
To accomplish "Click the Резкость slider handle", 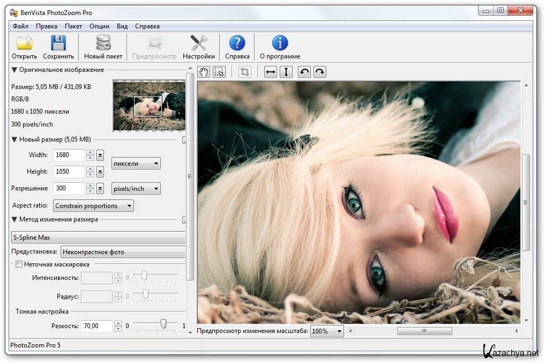I will (163, 324).
